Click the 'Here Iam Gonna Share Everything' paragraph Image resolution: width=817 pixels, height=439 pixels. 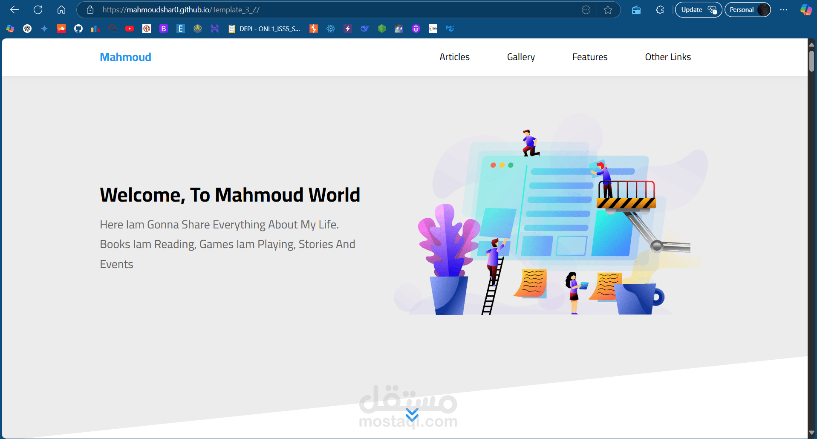pyautogui.click(x=228, y=244)
